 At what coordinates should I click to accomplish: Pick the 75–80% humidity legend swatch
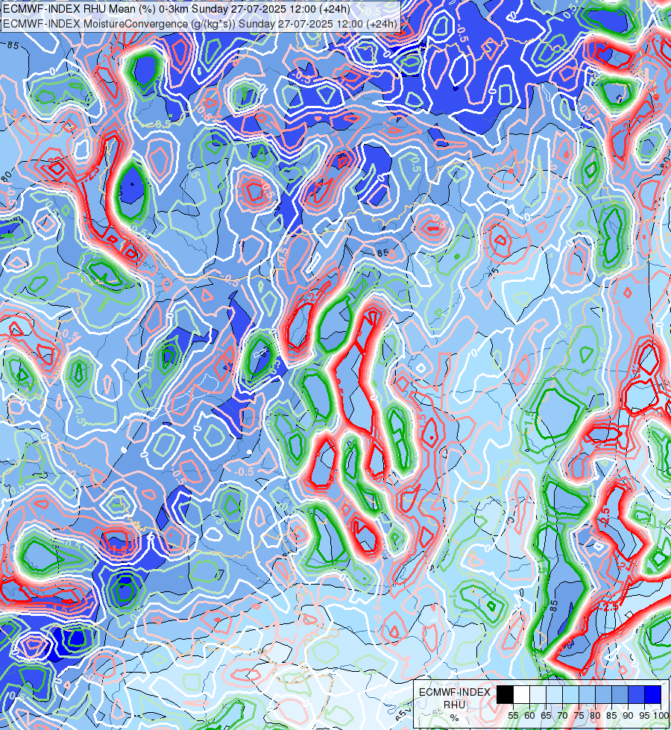point(587,694)
